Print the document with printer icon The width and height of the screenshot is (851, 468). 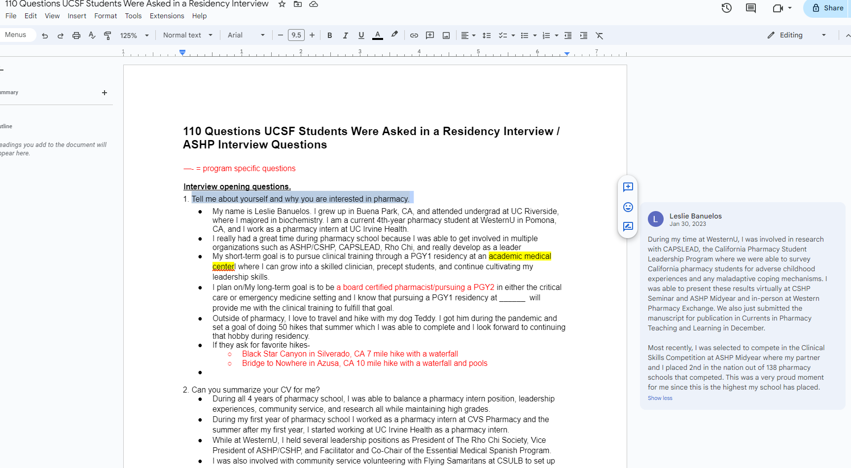(76, 36)
